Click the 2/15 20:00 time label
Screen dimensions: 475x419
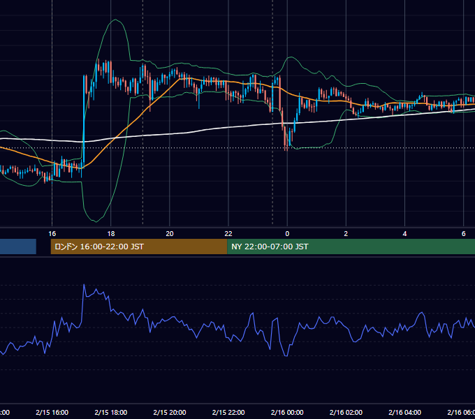coord(170,412)
